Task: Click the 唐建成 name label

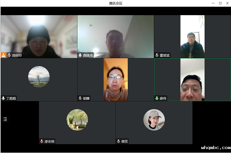Action: pos(88,55)
